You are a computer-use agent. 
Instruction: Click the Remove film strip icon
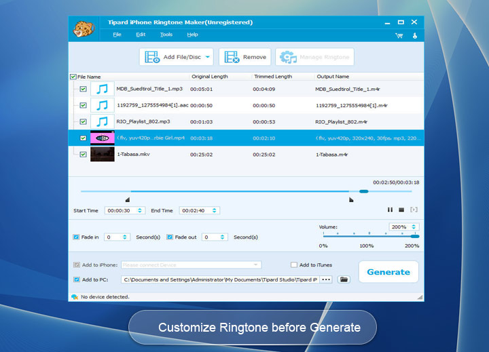click(232, 57)
